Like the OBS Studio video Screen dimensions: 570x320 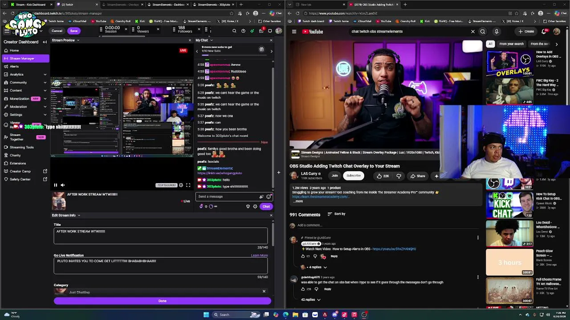[383, 176]
